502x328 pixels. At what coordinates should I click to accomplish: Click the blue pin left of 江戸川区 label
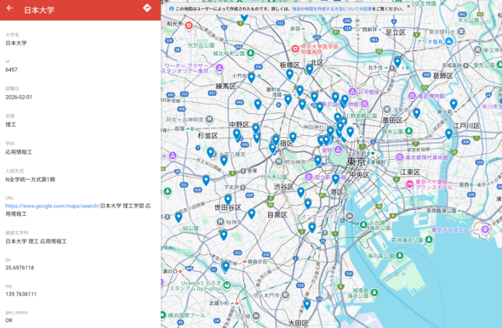click(448, 133)
